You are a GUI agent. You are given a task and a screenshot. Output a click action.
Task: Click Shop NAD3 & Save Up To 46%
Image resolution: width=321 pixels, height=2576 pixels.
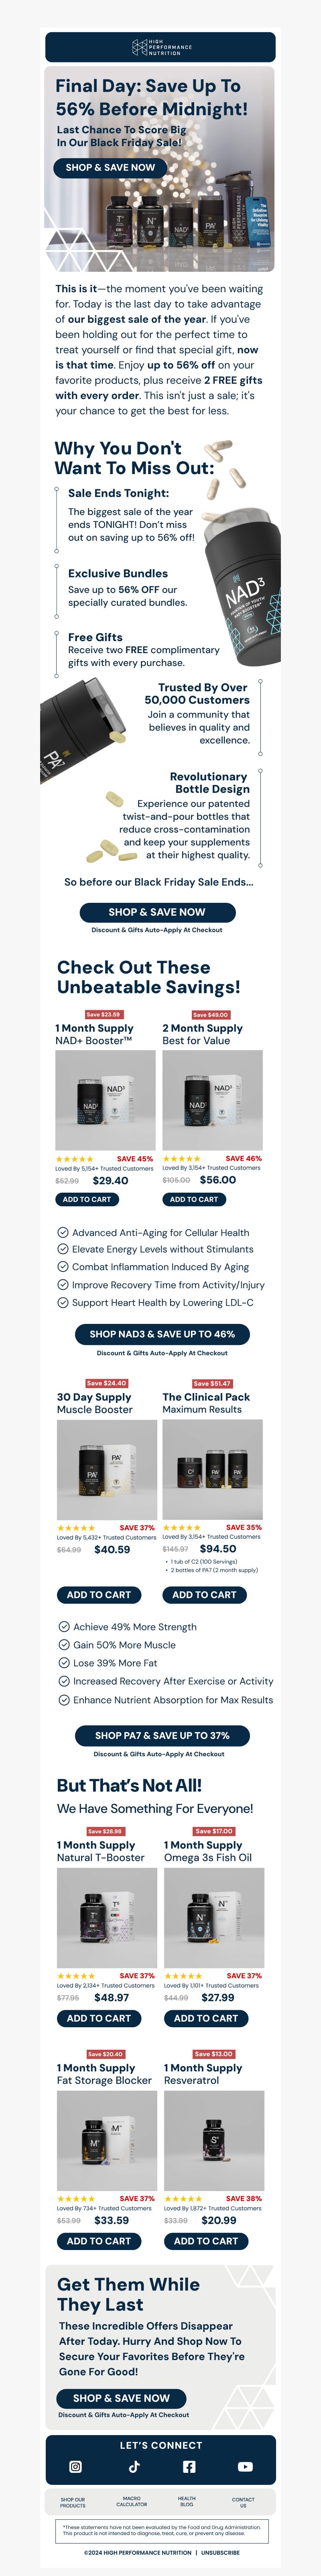[x=162, y=1334]
